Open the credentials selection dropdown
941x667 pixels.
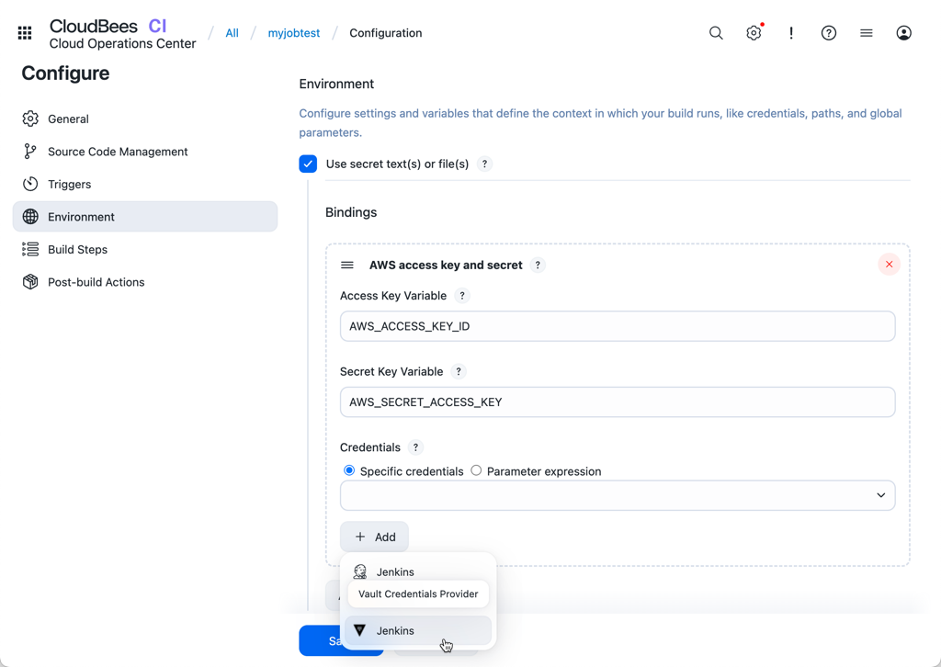(x=618, y=495)
